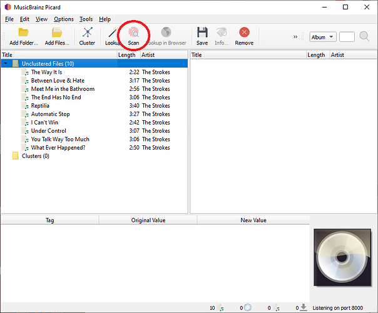Sort left pane by Title column header
378x313 pixels.
[x=59, y=54]
